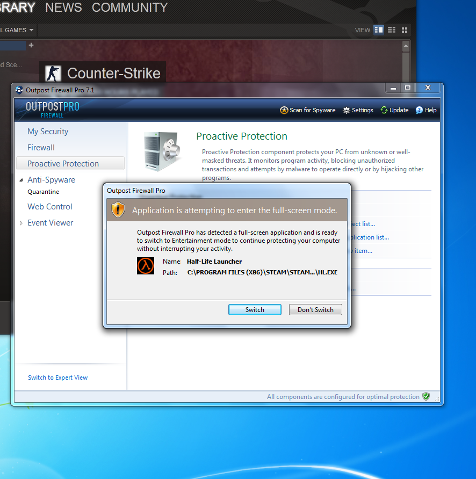Open Outpost Settings
This screenshot has width=476, height=479.
coord(358,110)
